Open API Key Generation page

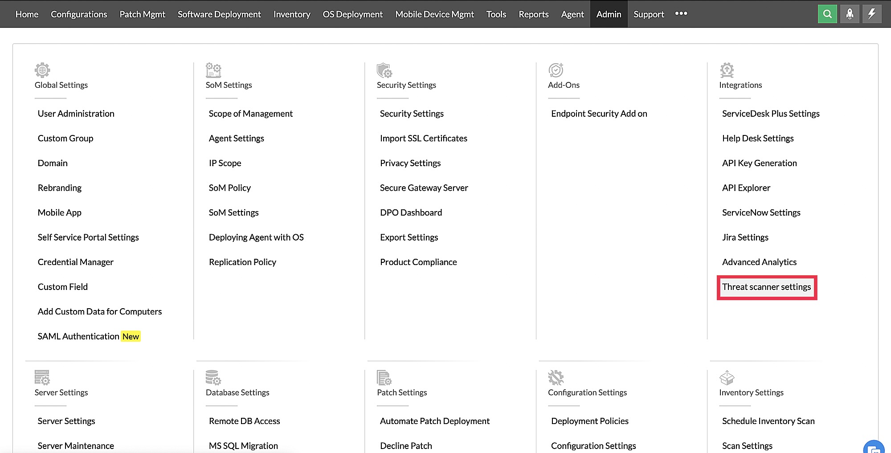pyautogui.click(x=759, y=163)
